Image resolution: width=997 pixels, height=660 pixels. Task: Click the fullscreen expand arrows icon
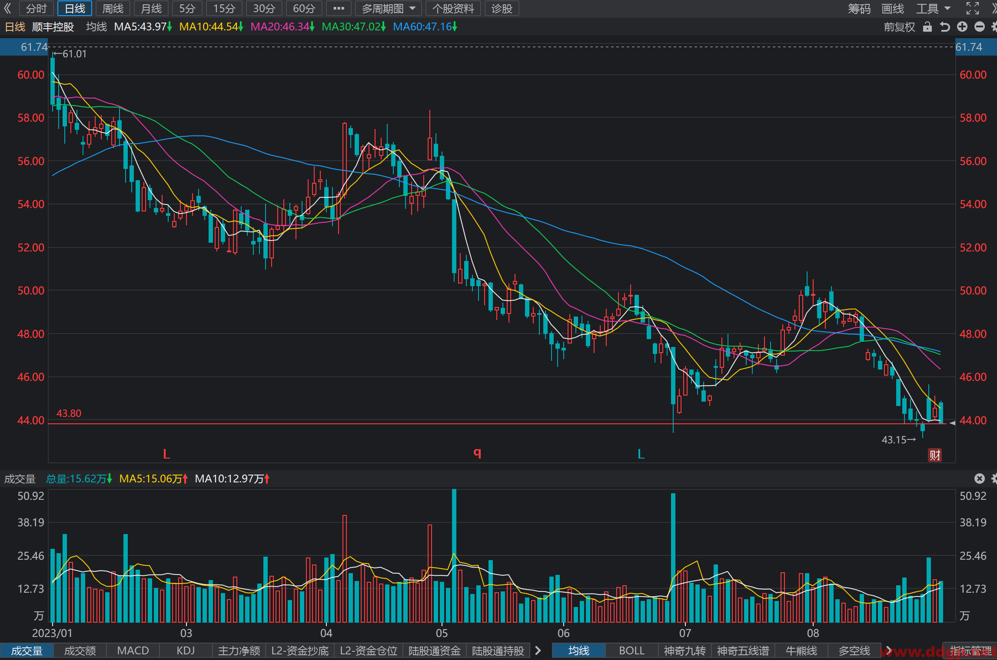pos(973,8)
